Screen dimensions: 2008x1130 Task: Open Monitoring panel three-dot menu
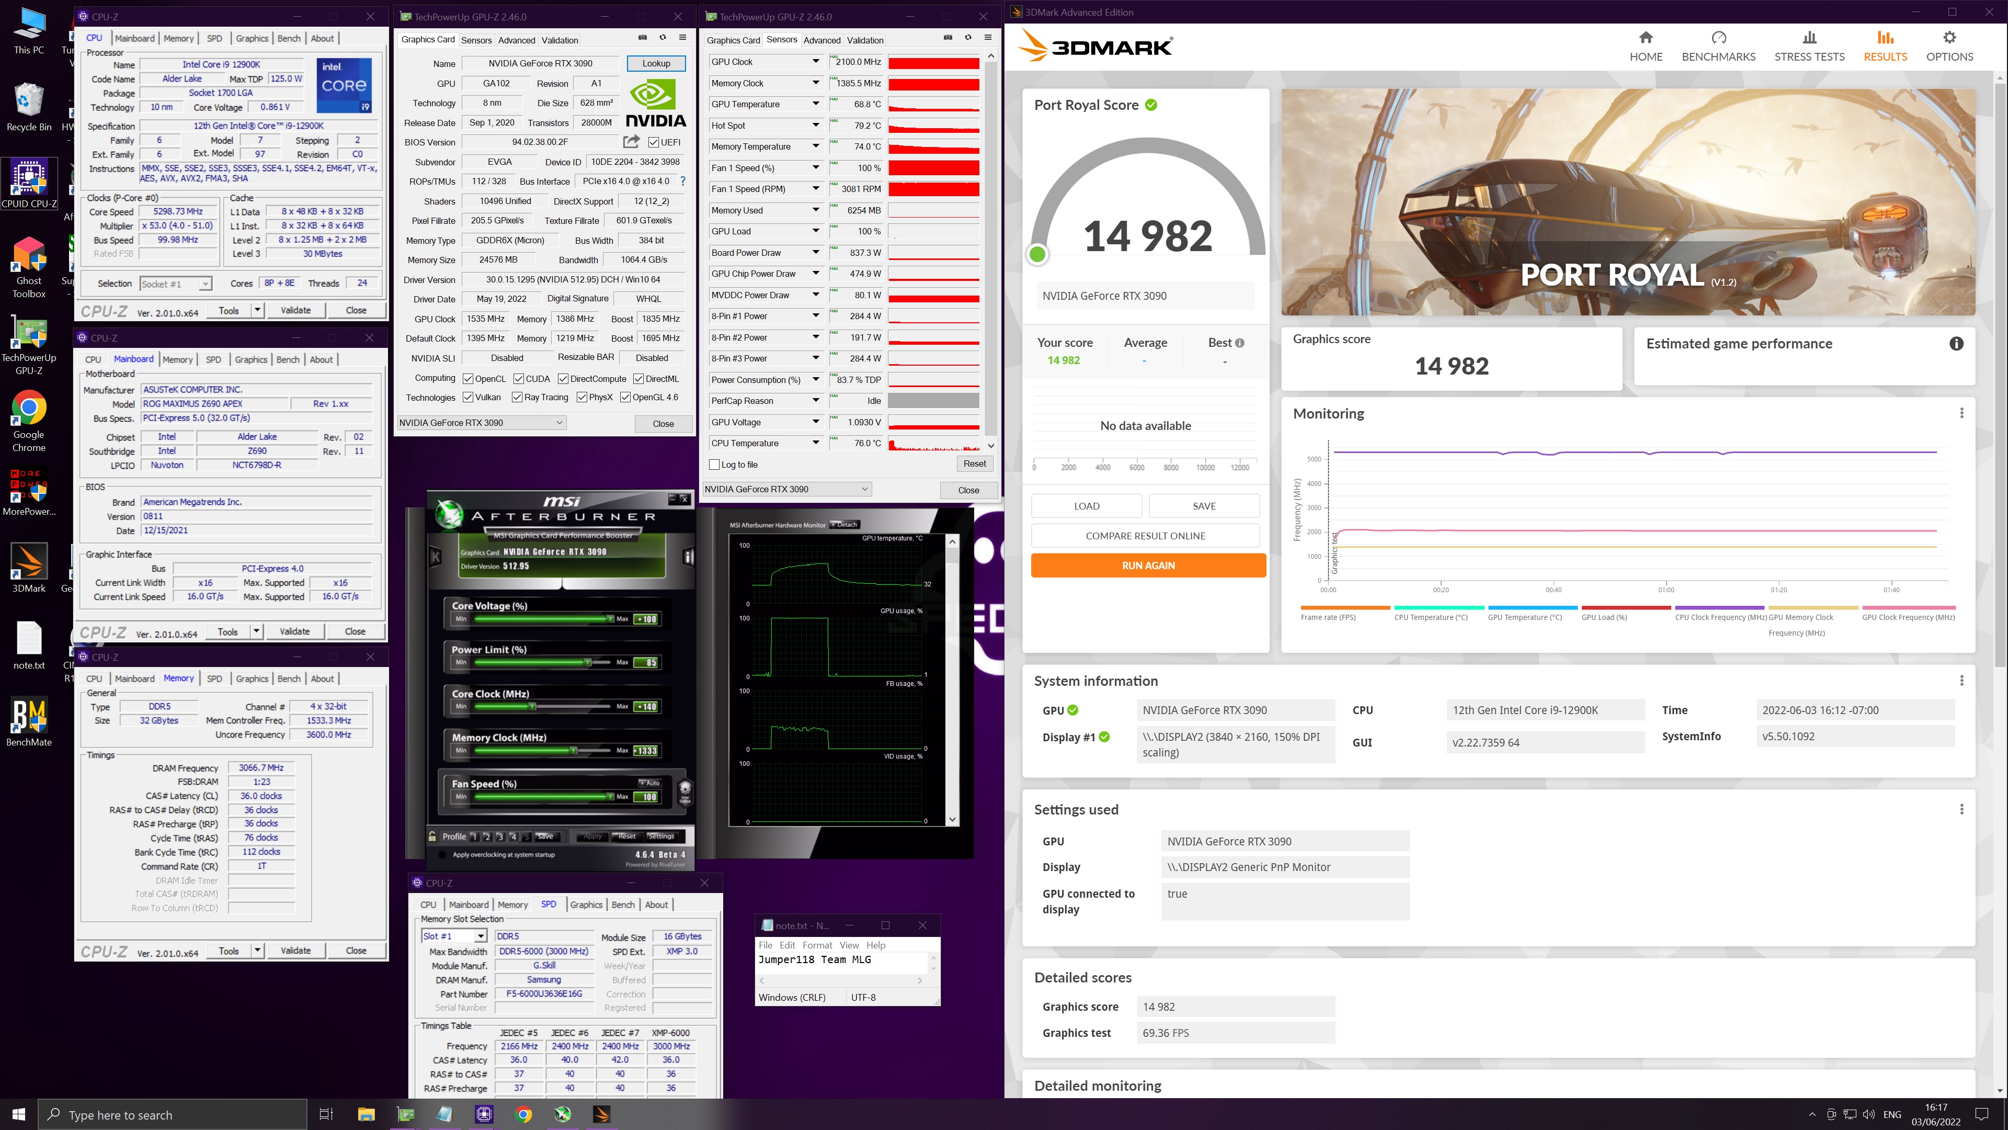[x=1961, y=413]
